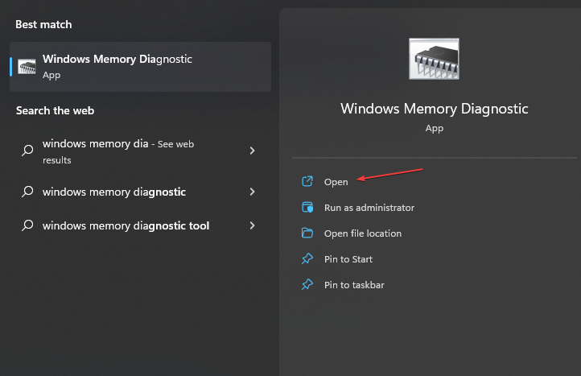Click the search icon beside 'windows memory diagnostic tool'

coord(27,226)
